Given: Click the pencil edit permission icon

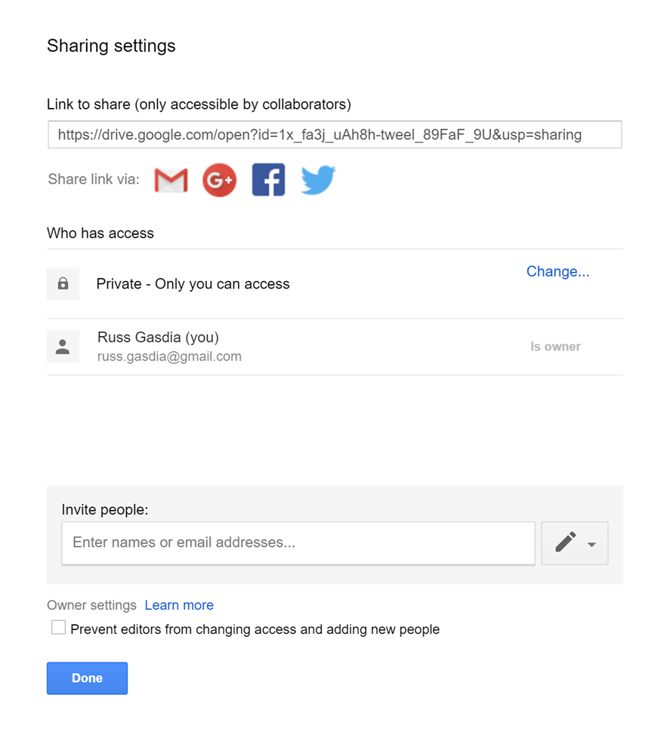Looking at the screenshot, I should point(566,542).
